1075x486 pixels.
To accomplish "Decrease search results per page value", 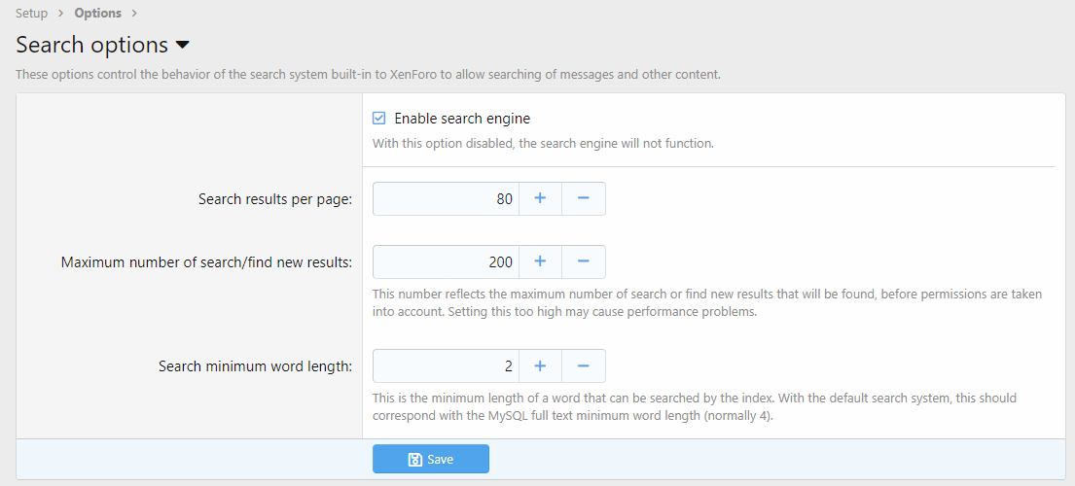I will tap(584, 198).
